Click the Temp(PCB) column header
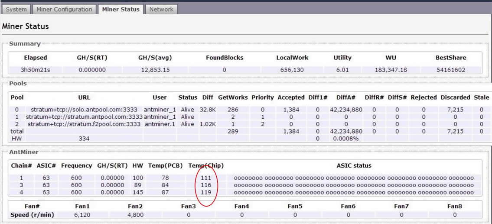 (x=164, y=166)
